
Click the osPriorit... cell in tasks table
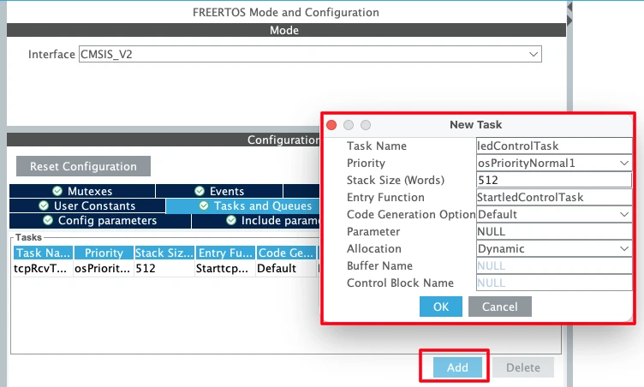104,268
